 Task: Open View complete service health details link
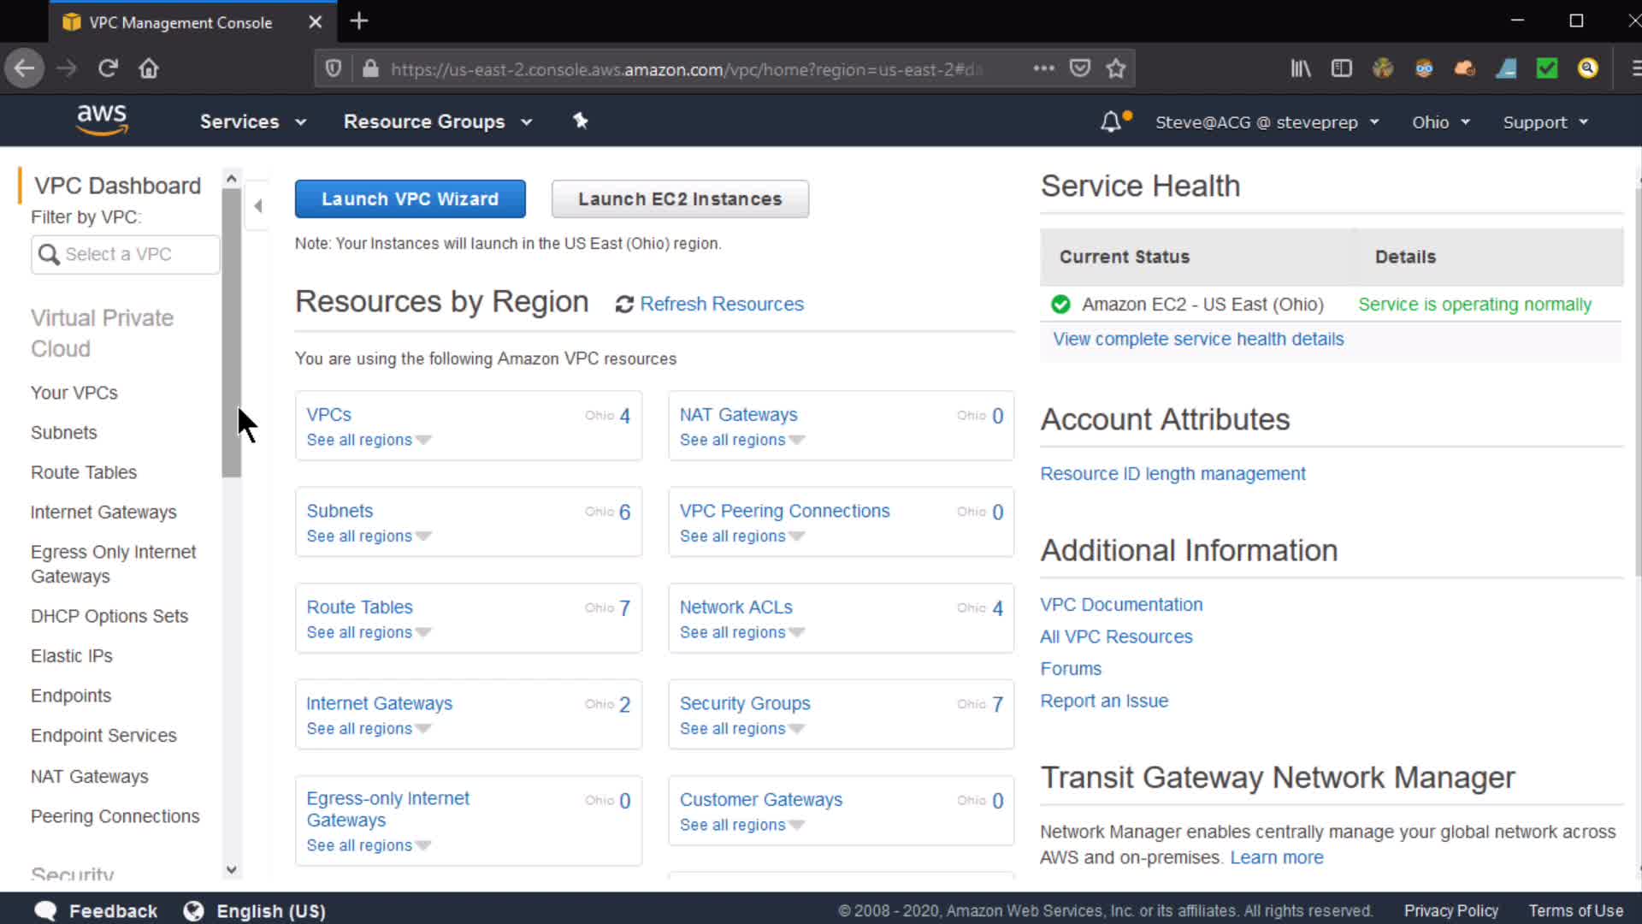tap(1198, 339)
